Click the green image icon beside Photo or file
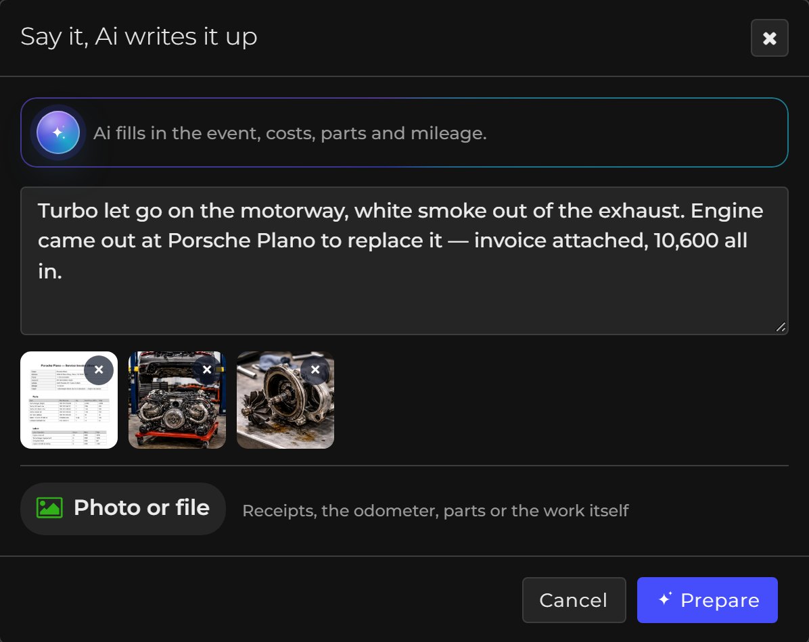The width and height of the screenshot is (809, 642). 49,508
